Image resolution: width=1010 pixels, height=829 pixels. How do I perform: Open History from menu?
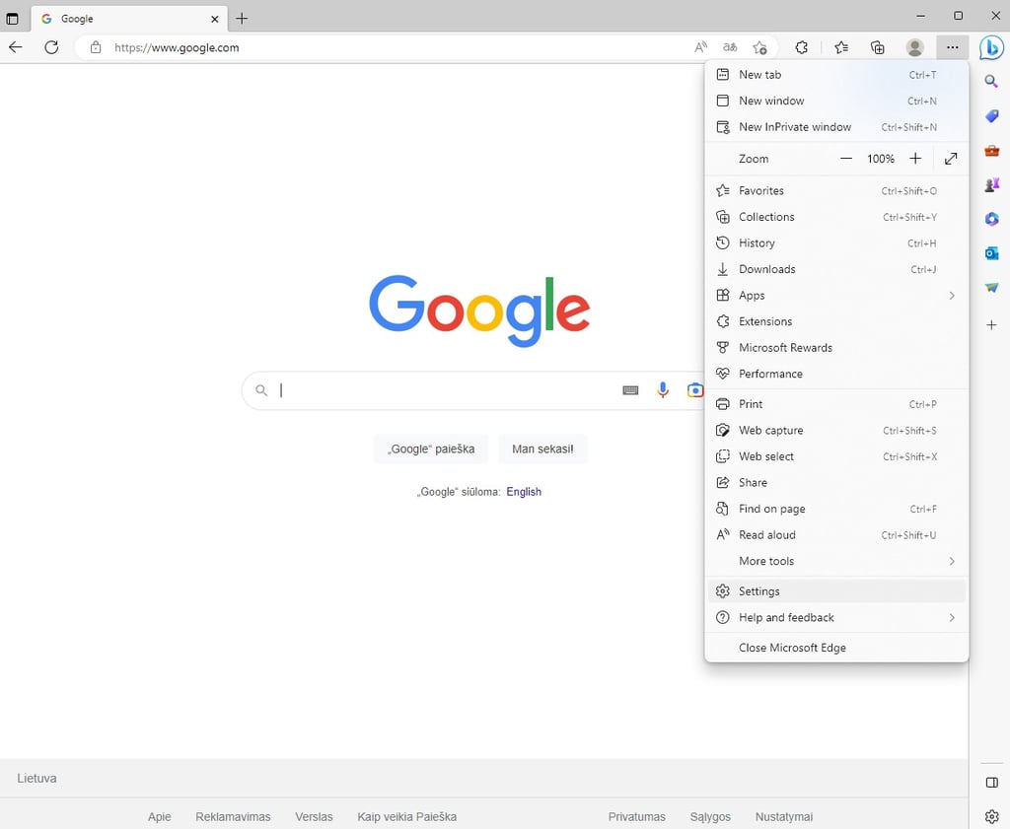836,243
